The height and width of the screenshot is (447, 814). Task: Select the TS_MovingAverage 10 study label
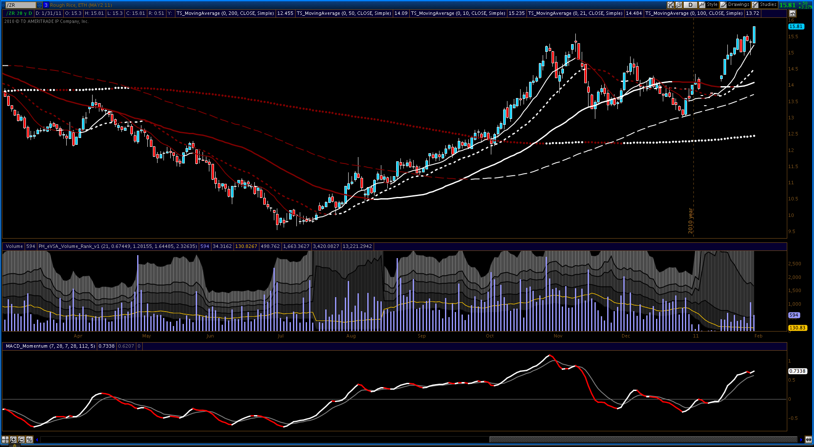tap(458, 14)
